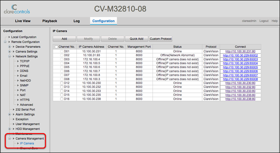Viewport: 280px width, 153px height.
Task: Open the Custom Protocol button
Action: 160,39
